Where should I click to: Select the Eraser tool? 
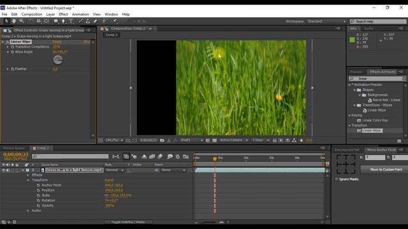[95, 21]
